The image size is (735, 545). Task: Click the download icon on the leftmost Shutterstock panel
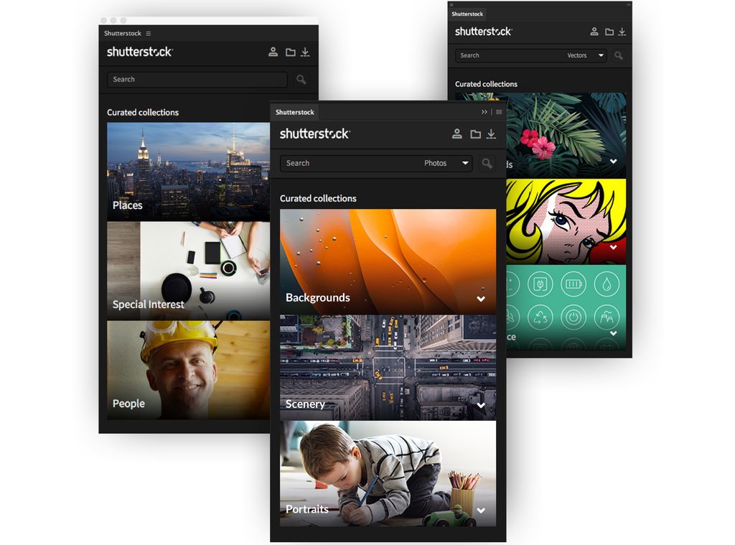click(306, 52)
